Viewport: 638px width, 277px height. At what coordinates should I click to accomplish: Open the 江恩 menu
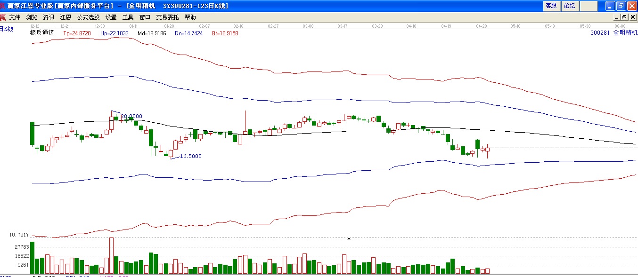click(x=65, y=17)
